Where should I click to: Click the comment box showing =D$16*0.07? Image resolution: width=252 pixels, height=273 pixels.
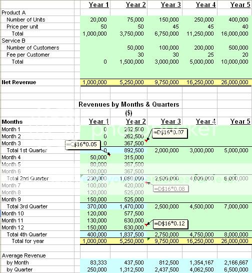[x=170, y=133]
